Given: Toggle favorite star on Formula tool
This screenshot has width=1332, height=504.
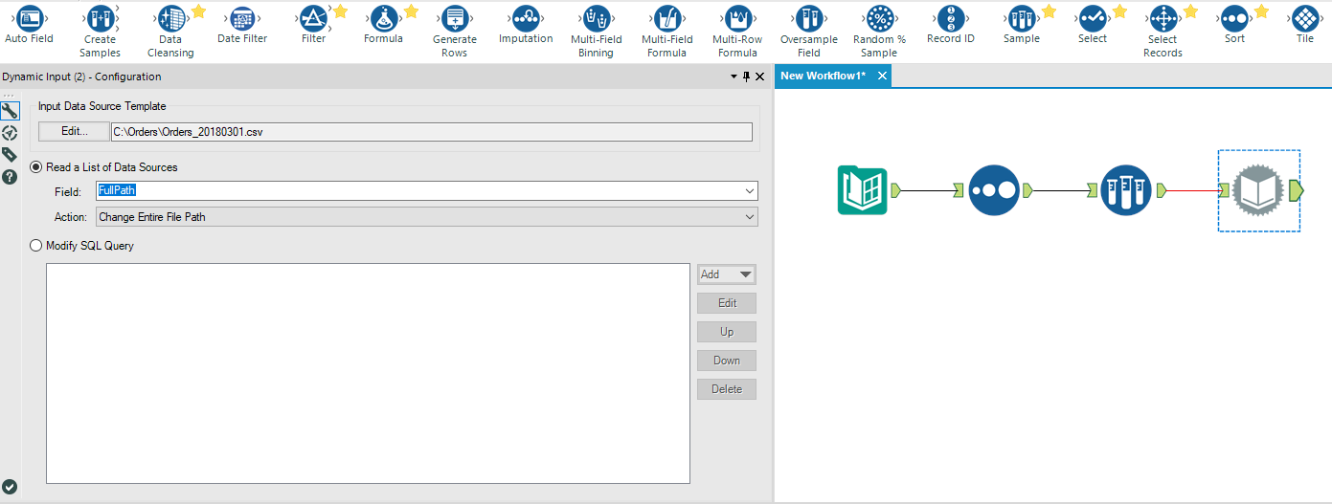Looking at the screenshot, I should click(x=411, y=11).
